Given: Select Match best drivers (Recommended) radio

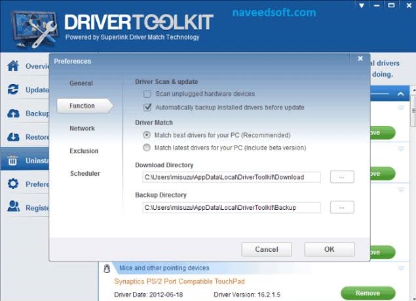Looking at the screenshot, I should tap(147, 135).
